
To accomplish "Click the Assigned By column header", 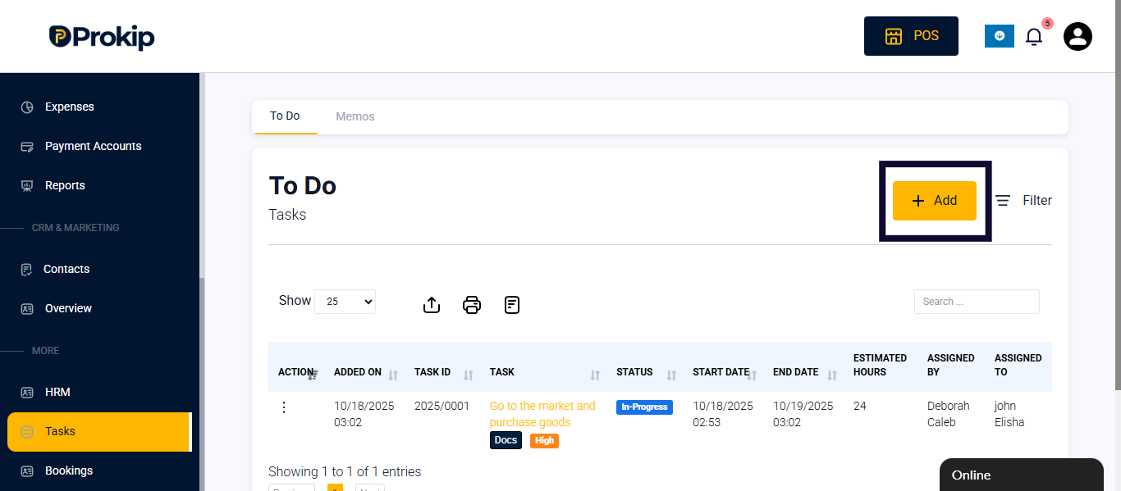I will [x=951, y=365].
